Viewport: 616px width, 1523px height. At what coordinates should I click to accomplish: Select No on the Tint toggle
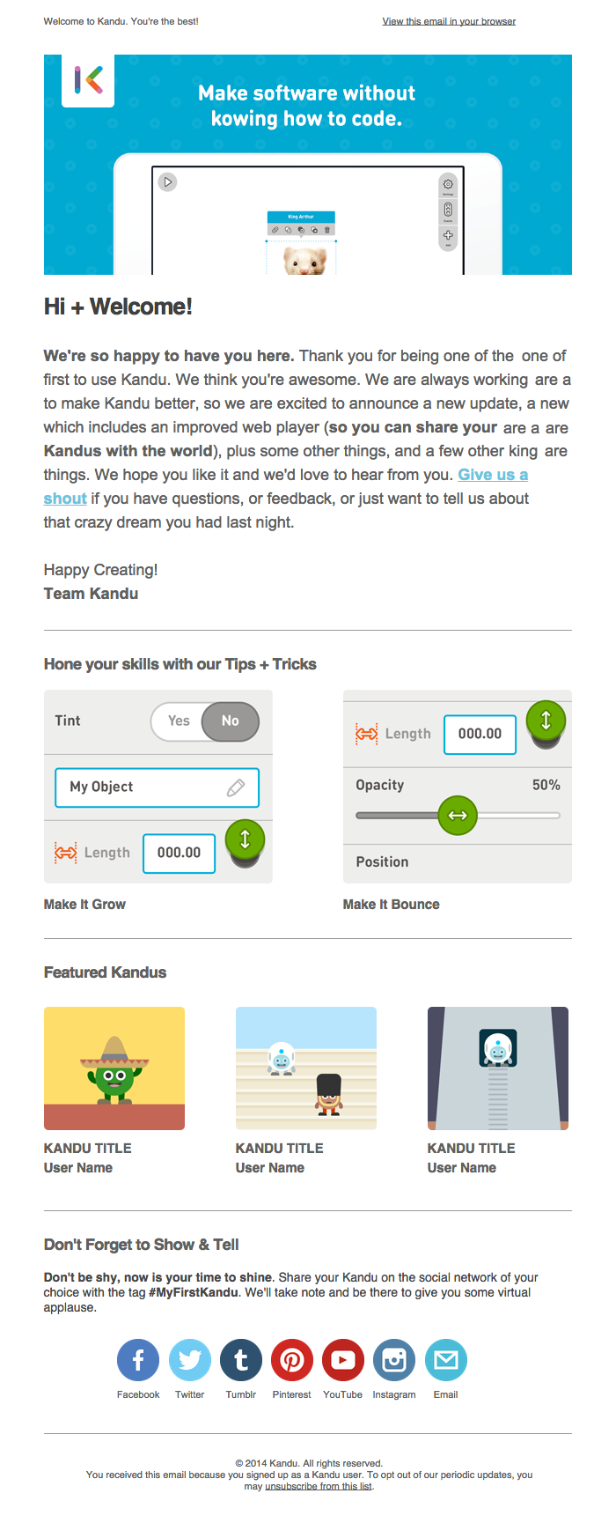pyautogui.click(x=230, y=721)
